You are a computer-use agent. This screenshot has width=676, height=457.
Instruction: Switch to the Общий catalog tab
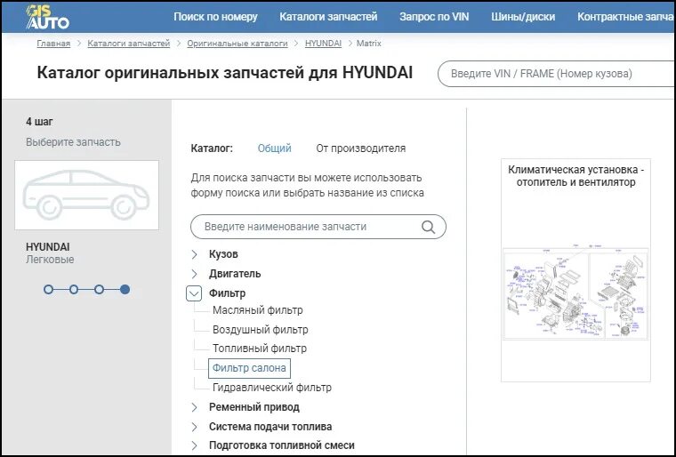click(274, 148)
